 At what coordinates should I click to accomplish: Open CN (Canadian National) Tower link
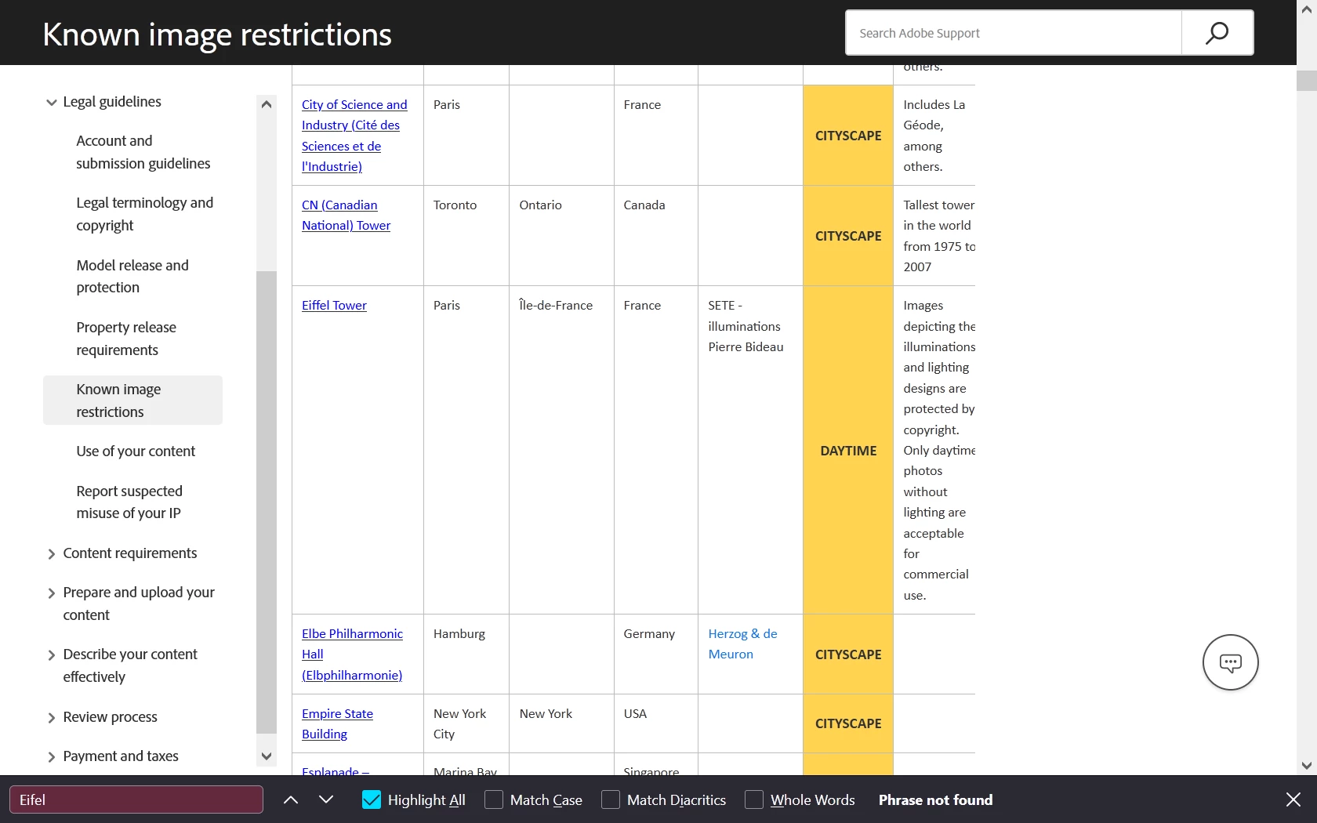tap(346, 215)
